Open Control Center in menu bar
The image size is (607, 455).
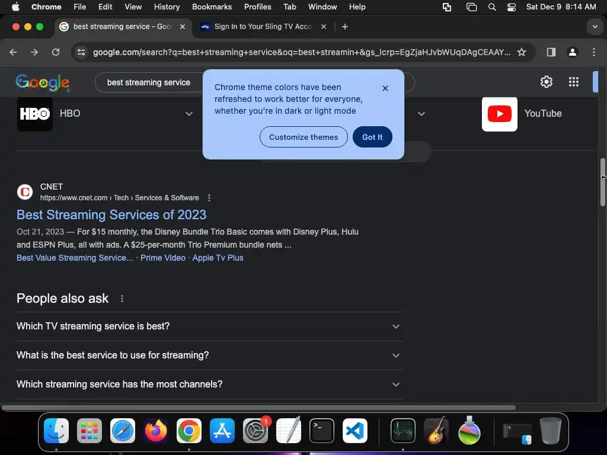[x=512, y=7]
